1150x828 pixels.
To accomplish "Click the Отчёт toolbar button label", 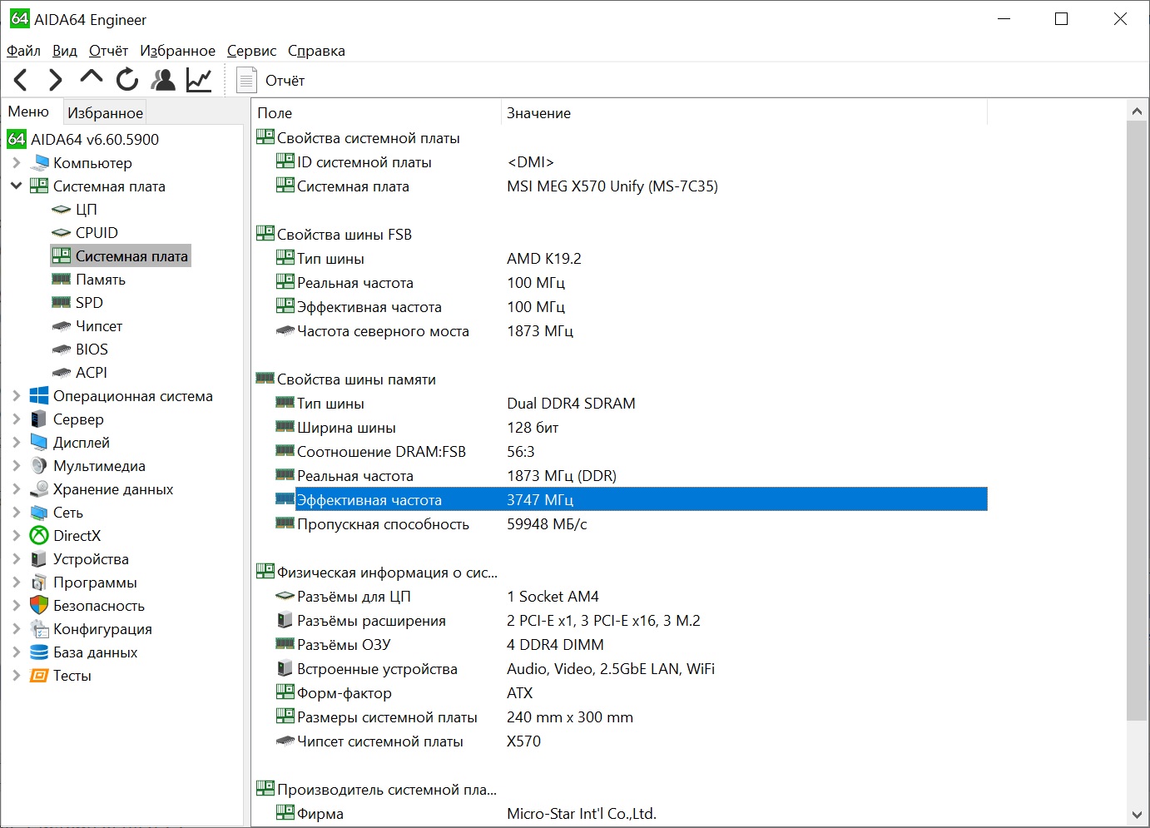I will coord(285,81).
